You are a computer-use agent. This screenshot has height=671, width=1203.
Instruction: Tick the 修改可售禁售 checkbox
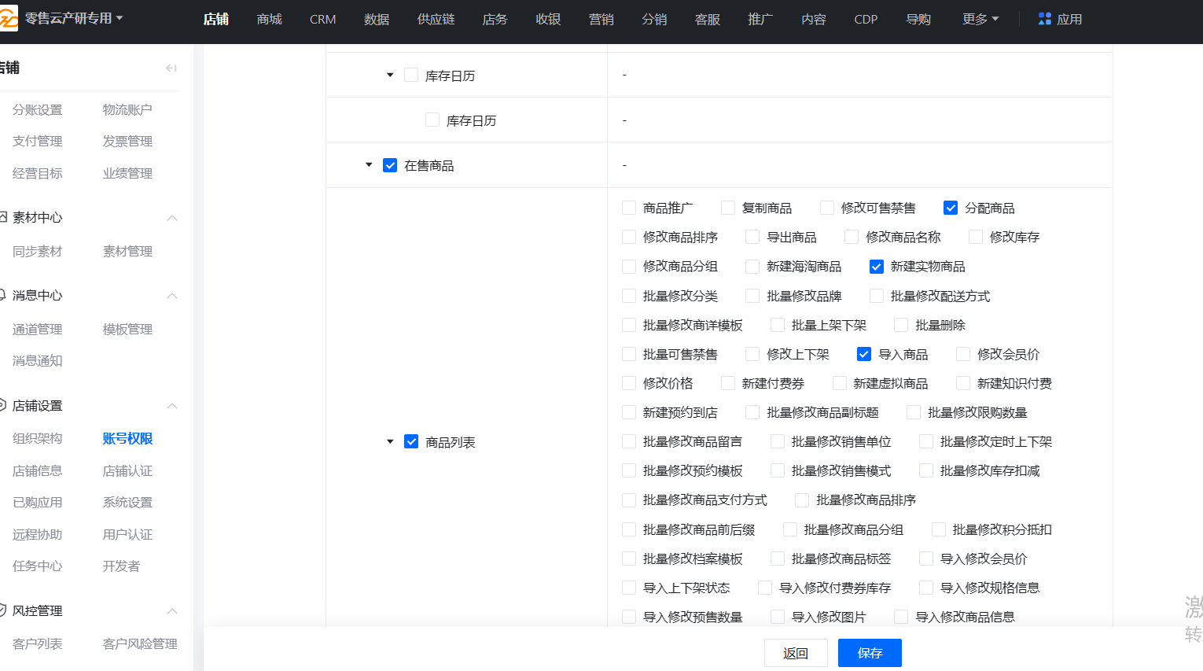pos(827,208)
